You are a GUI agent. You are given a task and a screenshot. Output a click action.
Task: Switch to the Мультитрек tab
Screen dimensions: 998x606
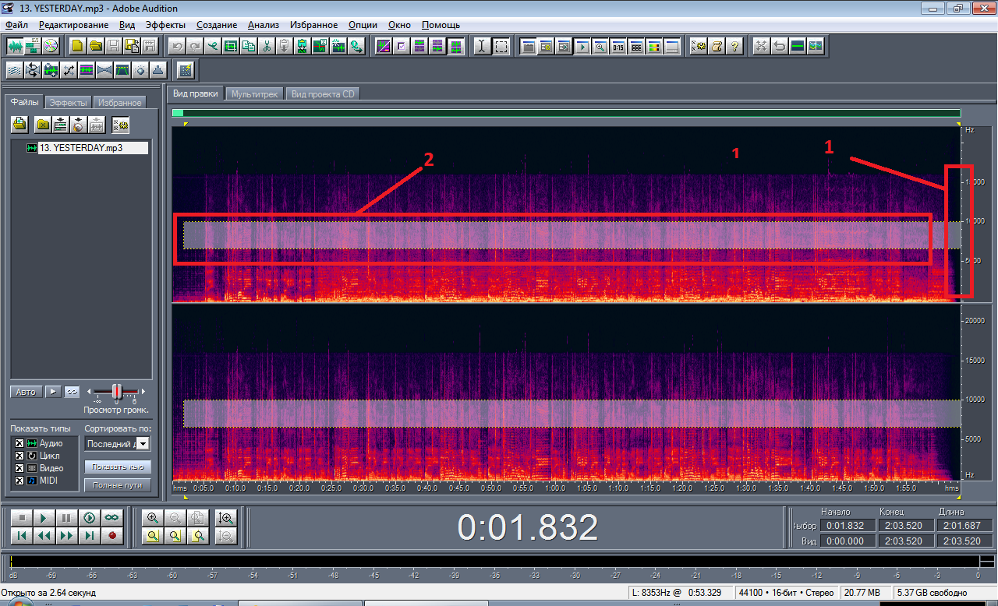tap(255, 94)
